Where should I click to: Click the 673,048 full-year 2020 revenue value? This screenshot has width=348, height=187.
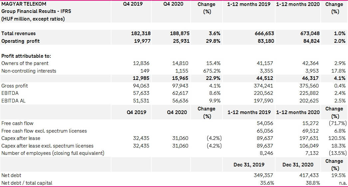pyautogui.click(x=310, y=33)
